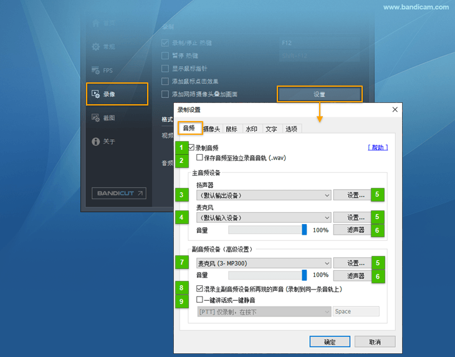Toggle 混录主副音频设备所再现的声音 checkbox
Screen dimensions: 455x357
[x=199, y=289]
